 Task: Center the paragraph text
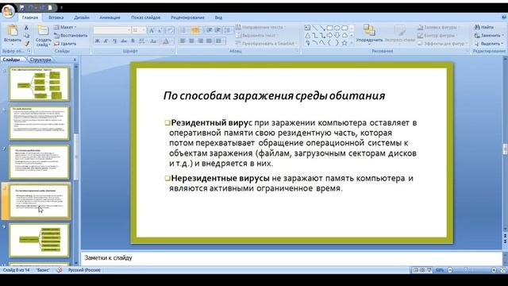[191, 41]
